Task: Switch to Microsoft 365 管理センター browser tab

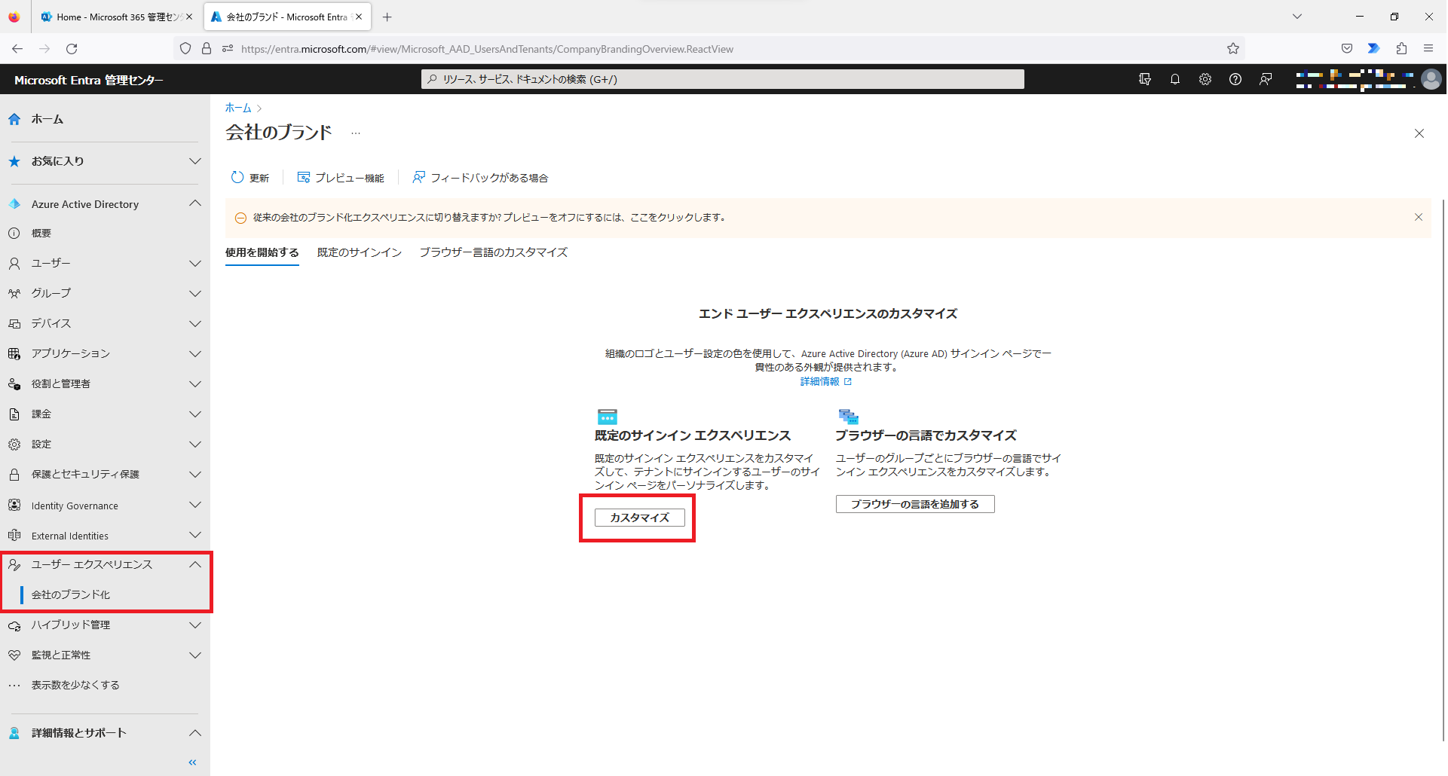Action: pos(117,17)
